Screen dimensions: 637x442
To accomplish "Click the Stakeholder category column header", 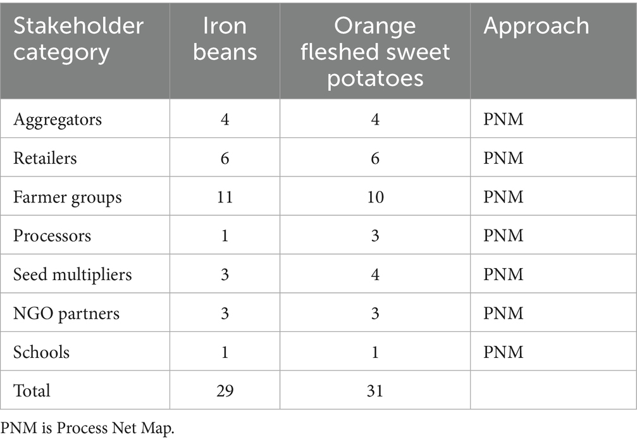I will point(78,39).
